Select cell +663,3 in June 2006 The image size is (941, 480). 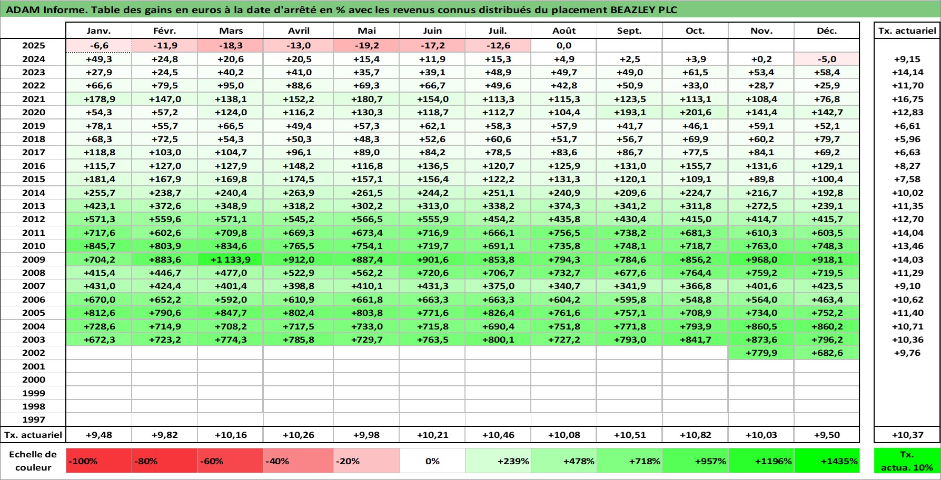[432, 299]
